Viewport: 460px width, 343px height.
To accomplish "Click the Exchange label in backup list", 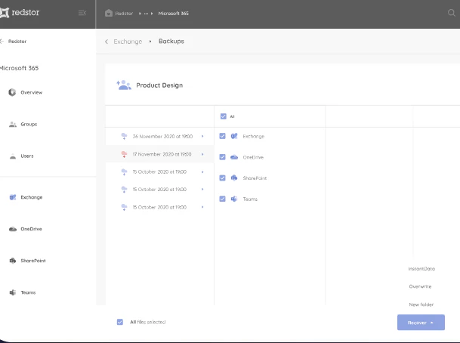I will 254,137.
